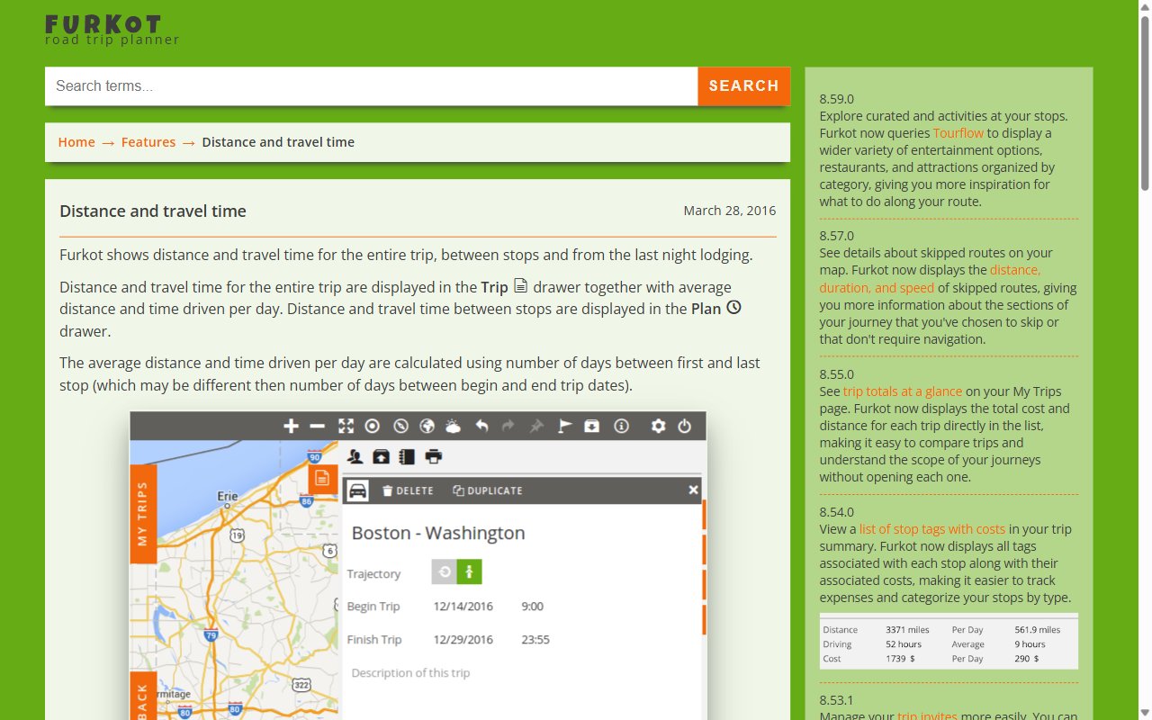This screenshot has height=720, width=1152.
Task: Click the fit-to-screen expand arrows icon
Action: [x=346, y=427]
